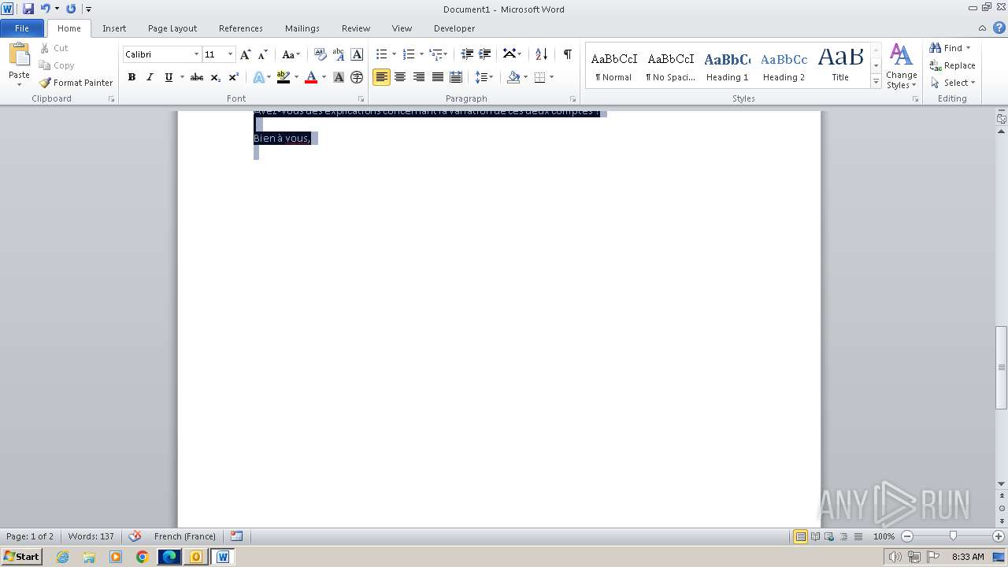Image resolution: width=1008 pixels, height=567 pixels.
Task: Click the Copy command
Action: (57, 65)
